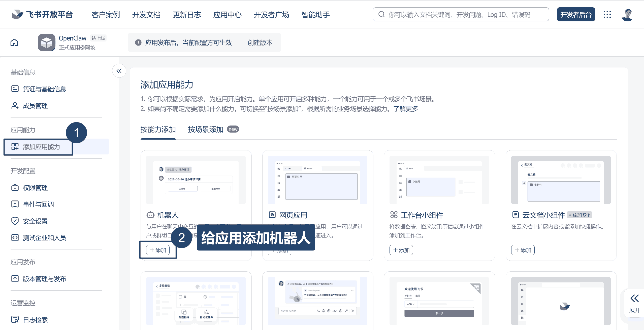Click the 了解更多 link
644x330 pixels.
(x=406, y=109)
